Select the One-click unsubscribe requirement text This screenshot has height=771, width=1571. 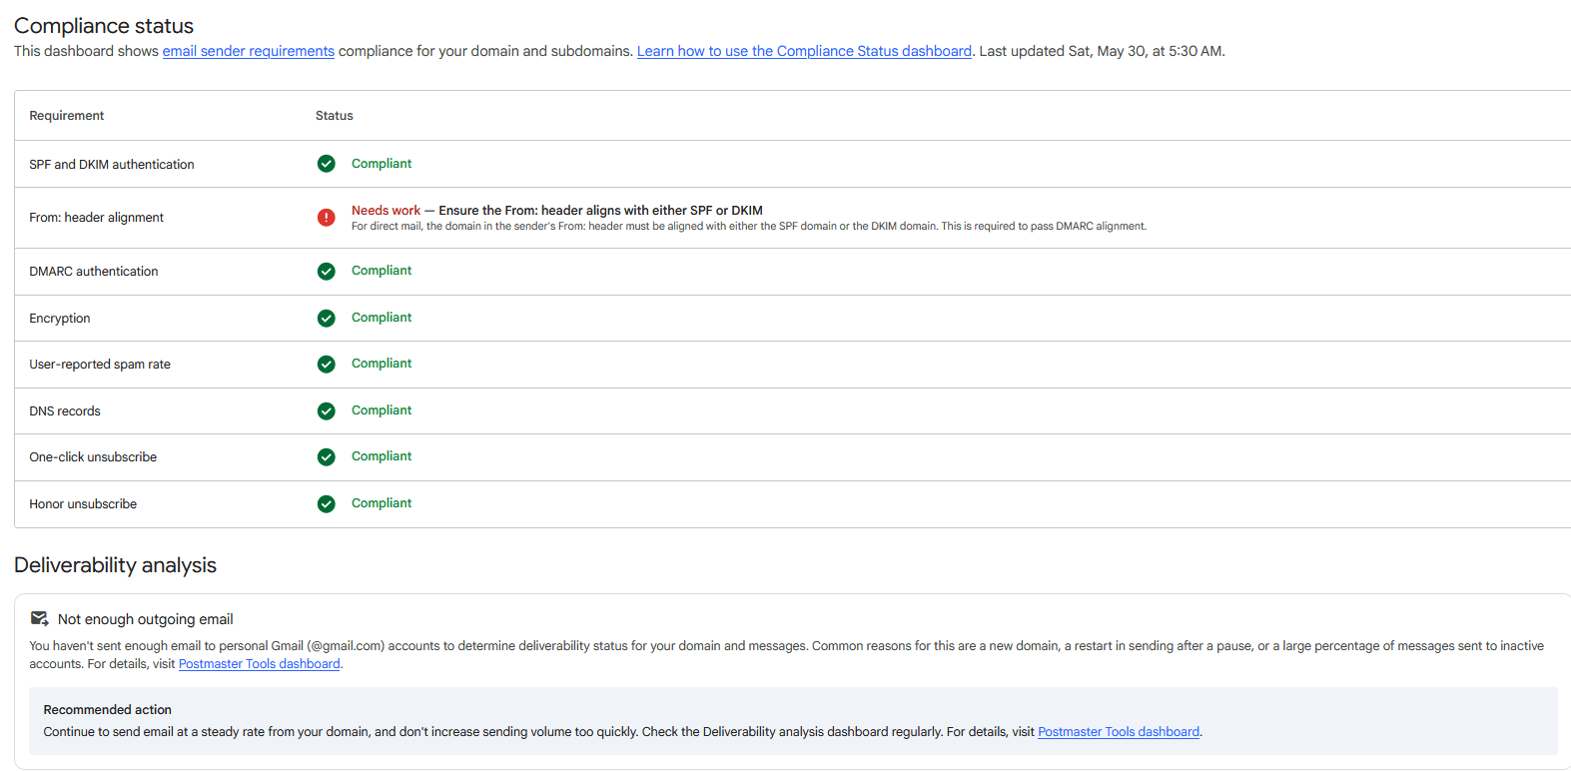point(93,457)
